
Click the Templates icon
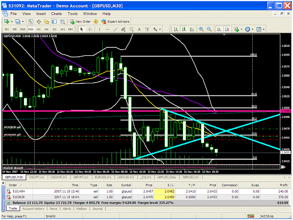[x=259, y=29]
